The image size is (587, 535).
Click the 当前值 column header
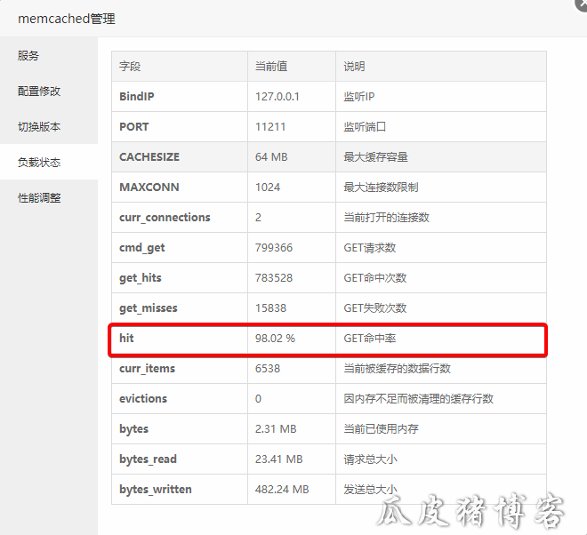click(x=270, y=67)
